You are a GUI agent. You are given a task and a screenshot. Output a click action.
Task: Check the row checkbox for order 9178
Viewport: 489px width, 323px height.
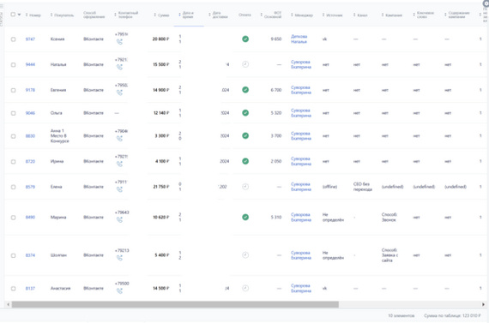pyautogui.click(x=13, y=90)
